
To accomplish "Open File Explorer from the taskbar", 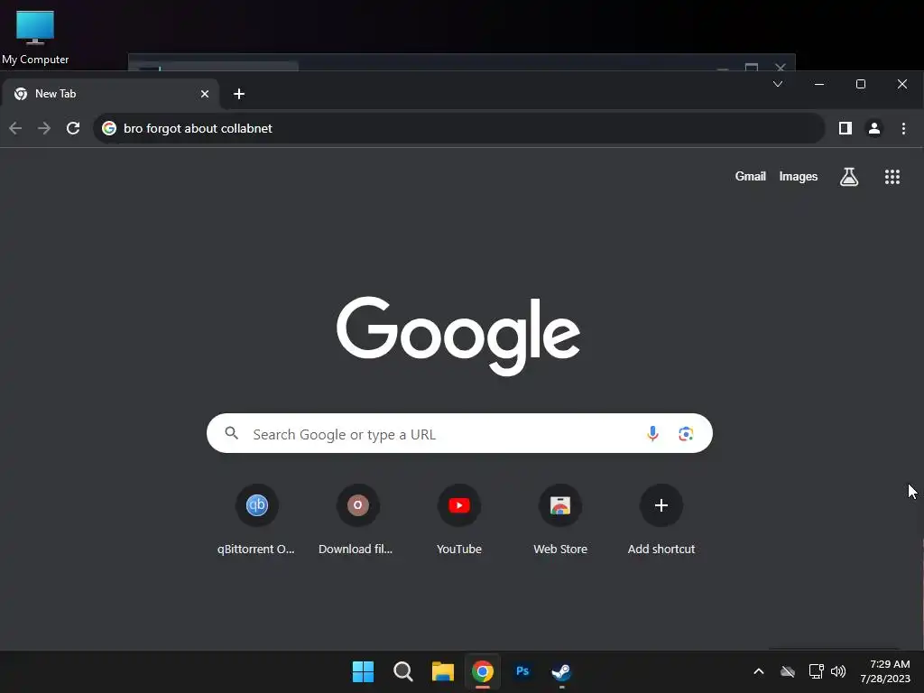I will (442, 671).
